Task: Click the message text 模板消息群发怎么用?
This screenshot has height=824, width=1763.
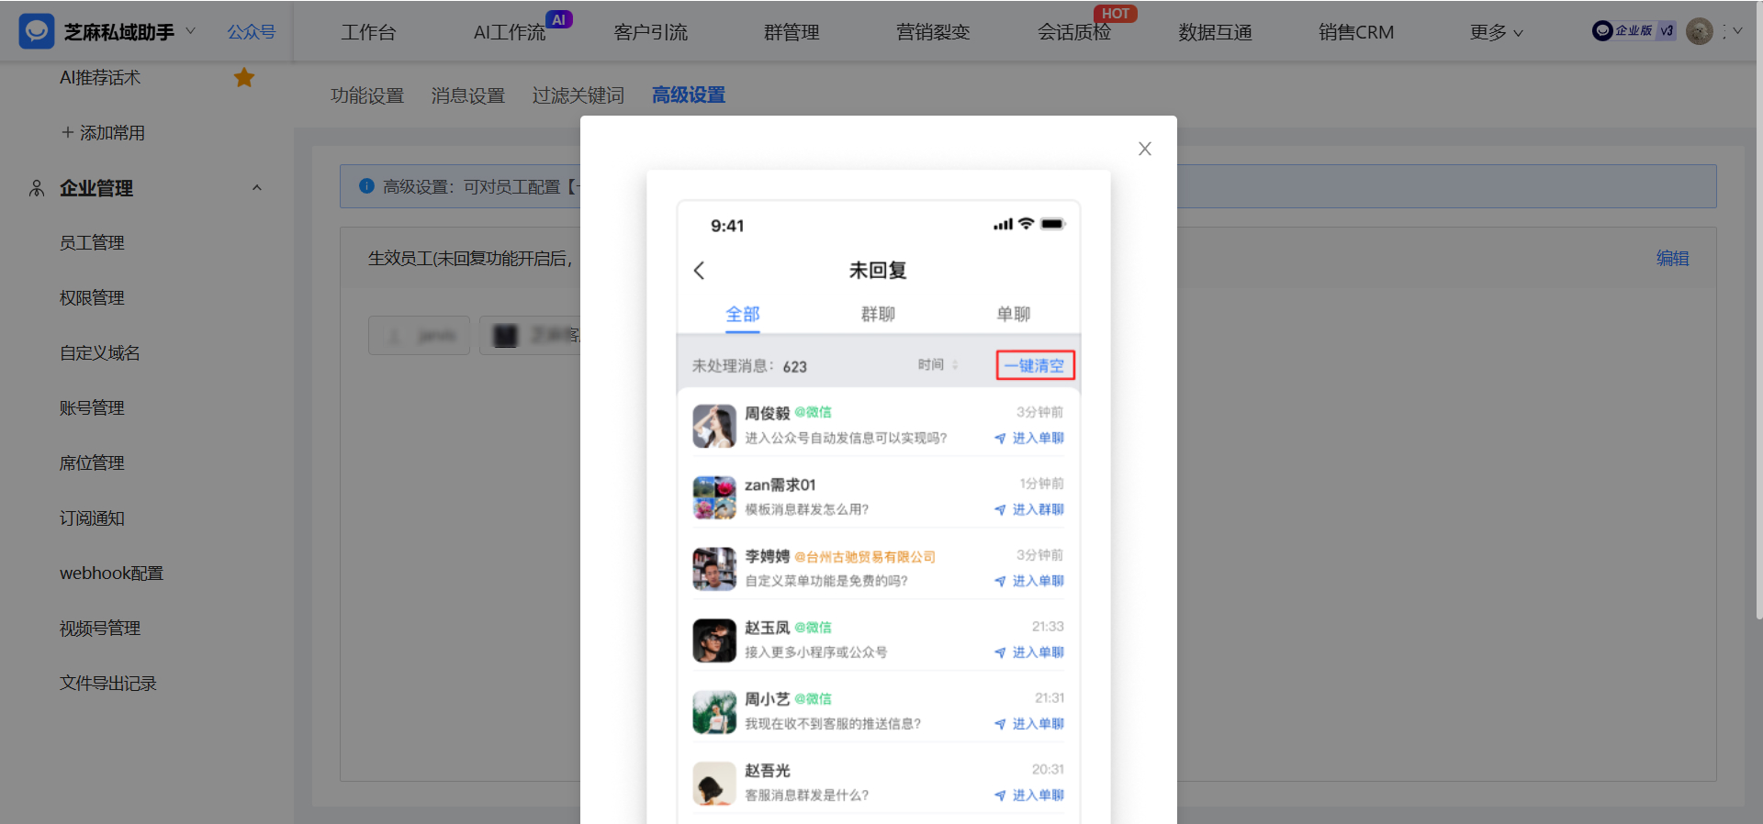Action: click(x=806, y=510)
